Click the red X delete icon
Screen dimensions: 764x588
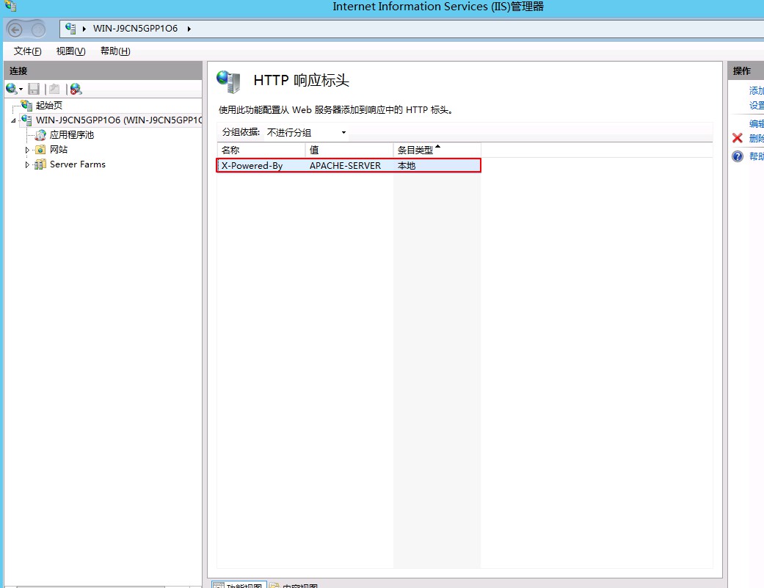tap(738, 138)
